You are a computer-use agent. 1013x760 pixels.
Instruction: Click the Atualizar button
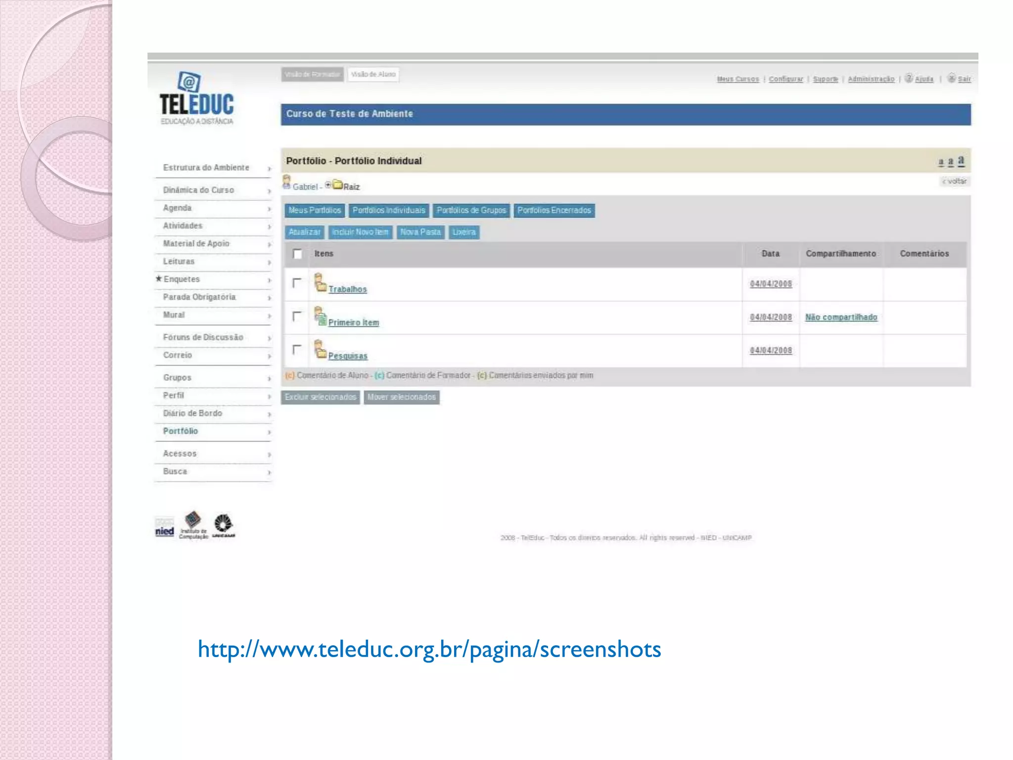click(304, 232)
